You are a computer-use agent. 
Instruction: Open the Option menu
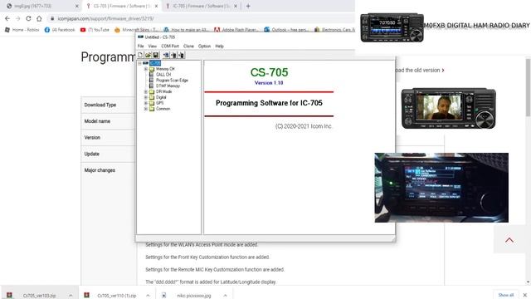204,47
